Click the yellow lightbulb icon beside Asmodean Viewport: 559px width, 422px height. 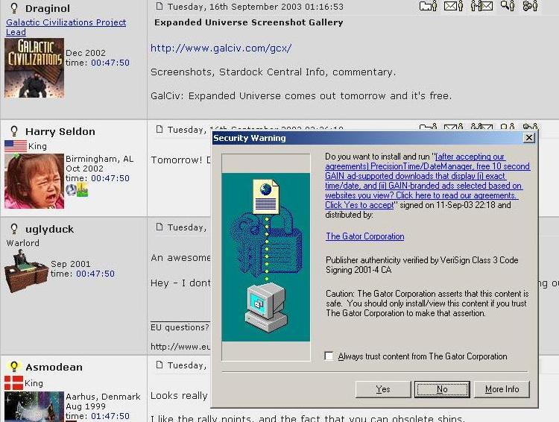pos(13,367)
